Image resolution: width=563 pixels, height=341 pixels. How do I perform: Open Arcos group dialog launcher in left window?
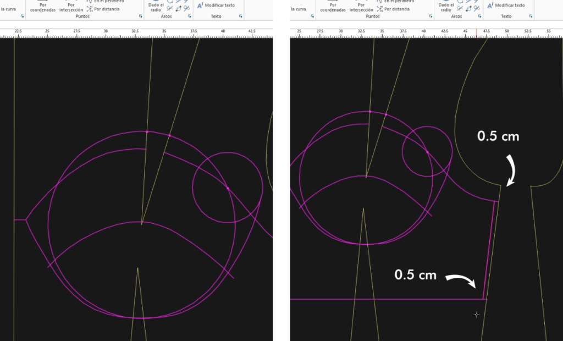(190, 16)
